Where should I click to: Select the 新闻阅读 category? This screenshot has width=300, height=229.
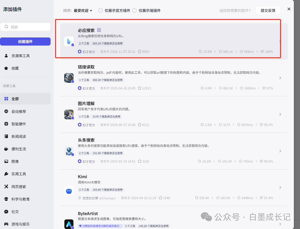[x=25, y=136]
